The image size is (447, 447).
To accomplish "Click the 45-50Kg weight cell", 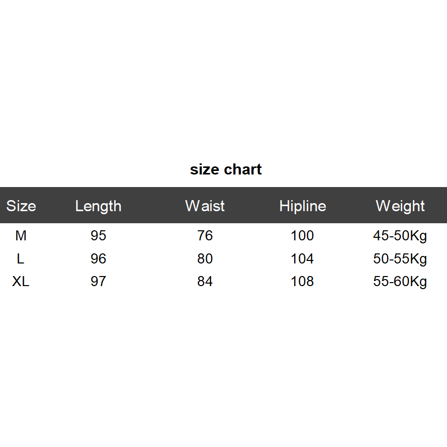I will point(400,236).
